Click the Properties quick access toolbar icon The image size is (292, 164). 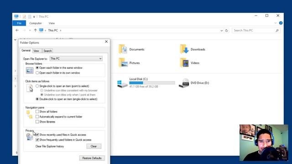point(24,17)
